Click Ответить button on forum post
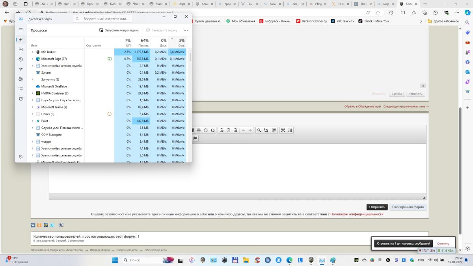This screenshot has height=266, width=473. 415,94
